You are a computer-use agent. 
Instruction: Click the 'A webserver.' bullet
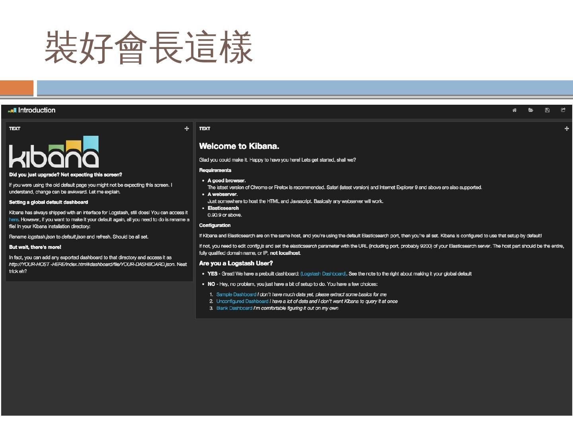coord(222,194)
